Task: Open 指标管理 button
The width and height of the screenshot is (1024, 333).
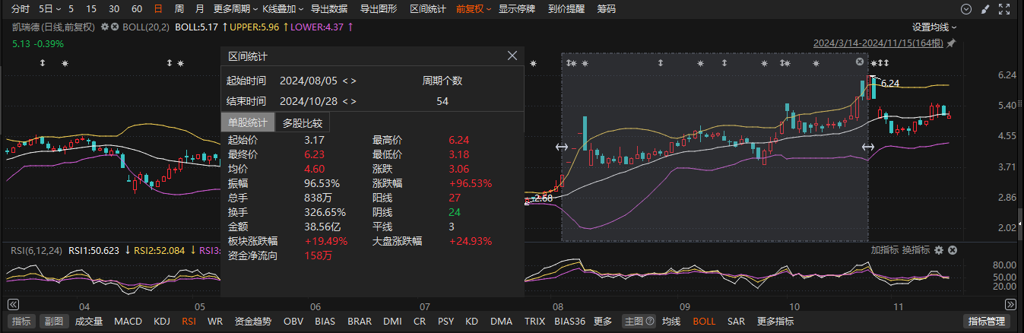Action: point(984,322)
